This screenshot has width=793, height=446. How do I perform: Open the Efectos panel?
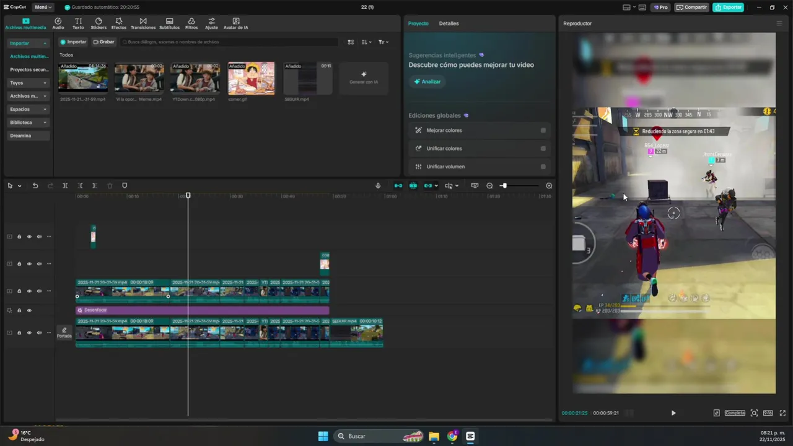[119, 24]
